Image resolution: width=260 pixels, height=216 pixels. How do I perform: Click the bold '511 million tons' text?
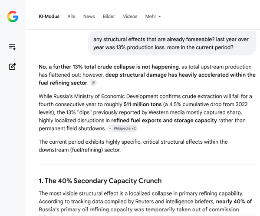143,105
